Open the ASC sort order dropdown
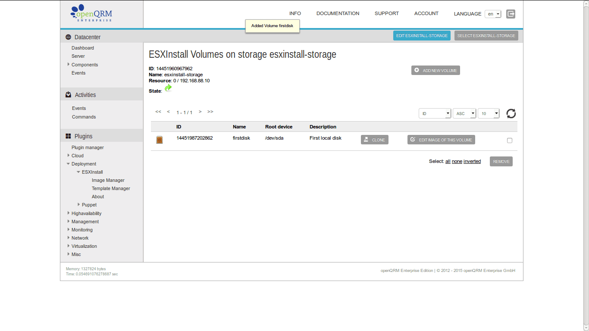Viewport: 589px width, 331px height. click(x=464, y=113)
